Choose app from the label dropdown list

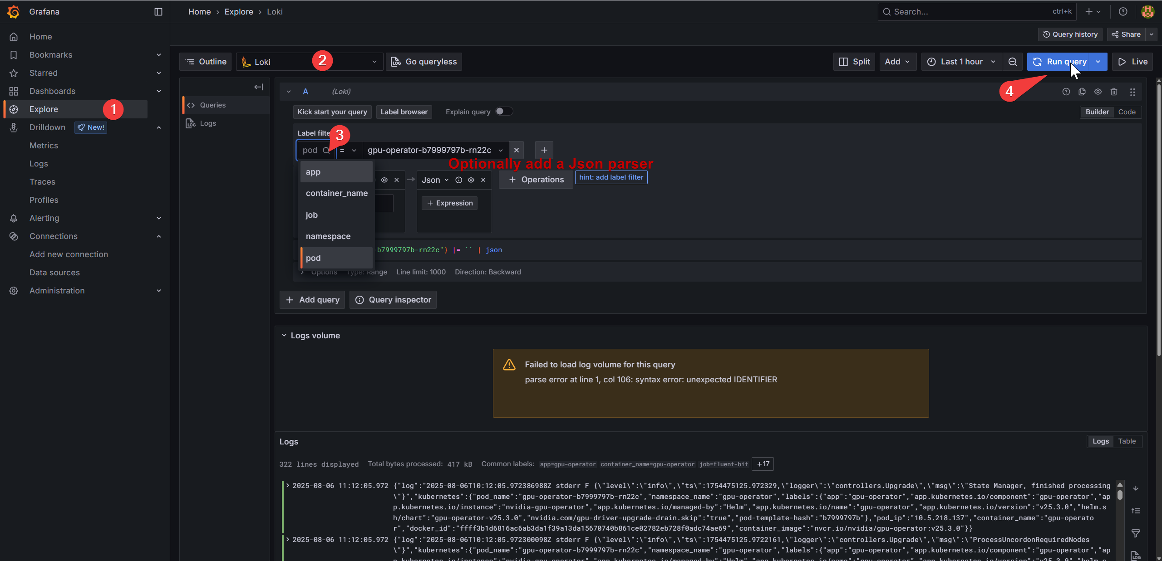[x=336, y=172]
